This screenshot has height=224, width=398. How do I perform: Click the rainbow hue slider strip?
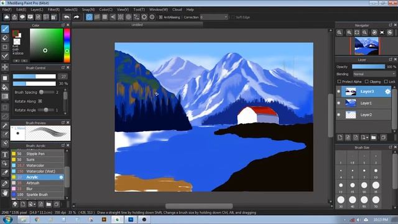(x=67, y=45)
